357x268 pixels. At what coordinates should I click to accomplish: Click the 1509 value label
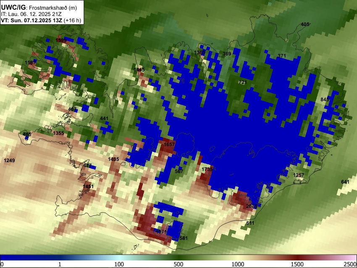coord(61,40)
